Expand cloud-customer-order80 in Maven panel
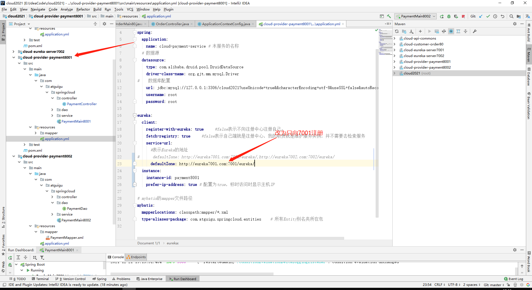Viewport: 532px width, 290px height. pos(395,44)
